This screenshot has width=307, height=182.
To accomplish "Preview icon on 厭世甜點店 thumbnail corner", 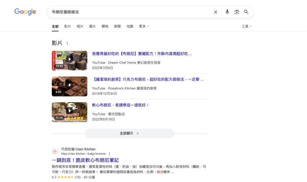I will (83, 106).
